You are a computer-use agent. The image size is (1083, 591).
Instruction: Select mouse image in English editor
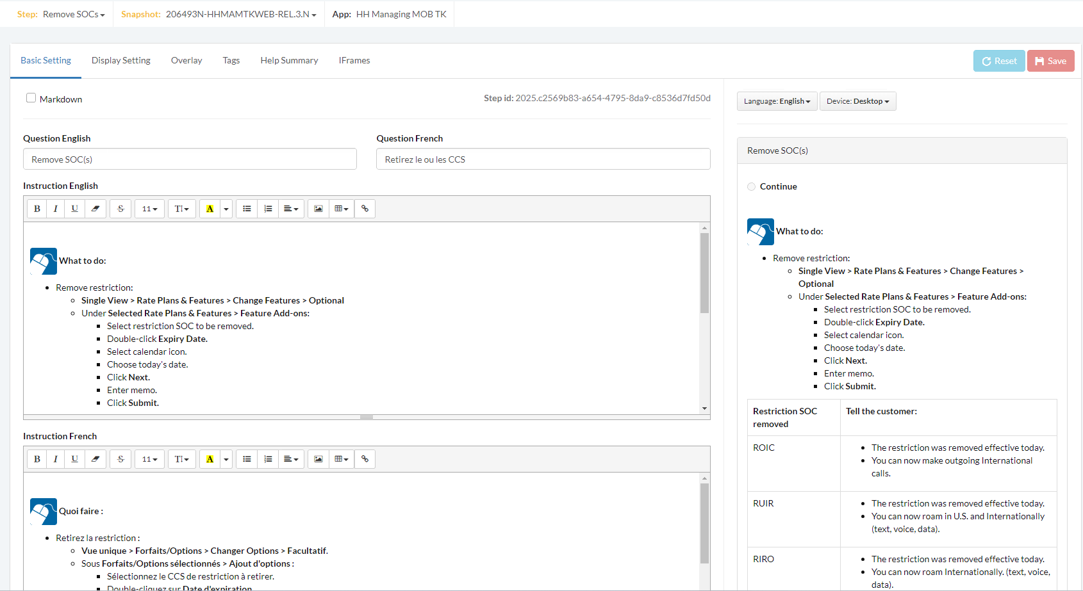(x=44, y=261)
